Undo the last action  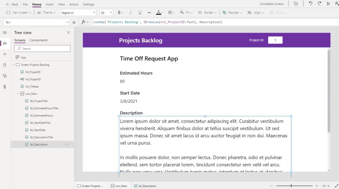click(x=311, y=4)
